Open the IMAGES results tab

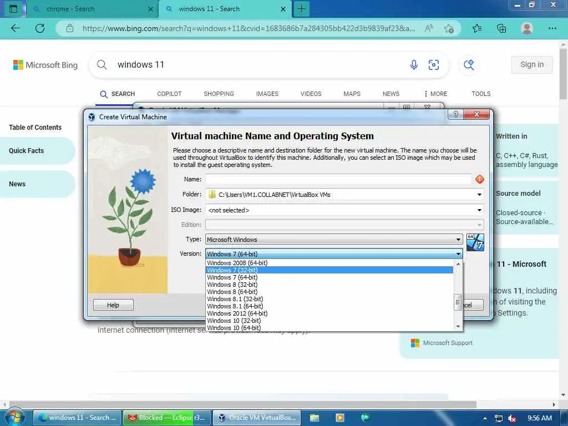[267, 94]
